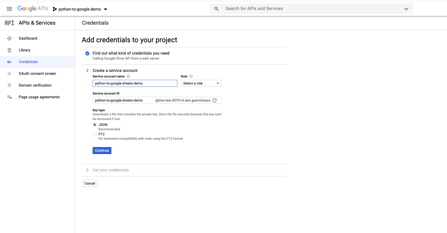The image size is (447, 233).
Task: Open the Page usage agreements sidebar icon
Action: click(9, 97)
